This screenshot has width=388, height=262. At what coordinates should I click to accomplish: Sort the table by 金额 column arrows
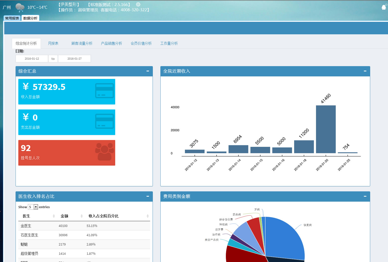(82, 216)
